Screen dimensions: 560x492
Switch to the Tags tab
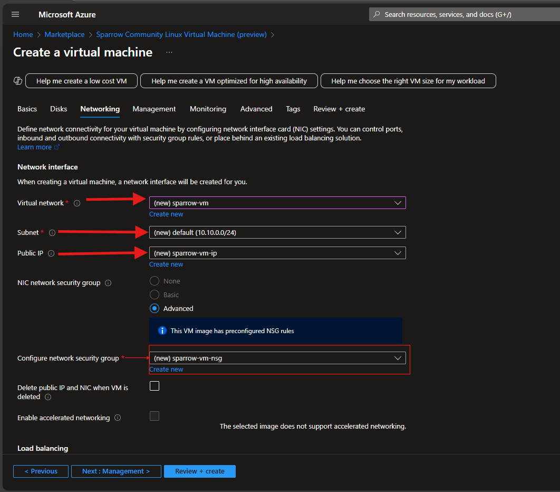(x=293, y=109)
